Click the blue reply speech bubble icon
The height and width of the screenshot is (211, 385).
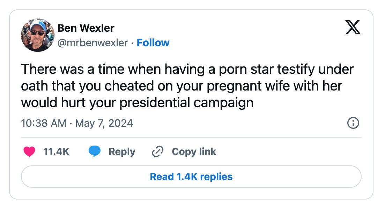coord(95,152)
